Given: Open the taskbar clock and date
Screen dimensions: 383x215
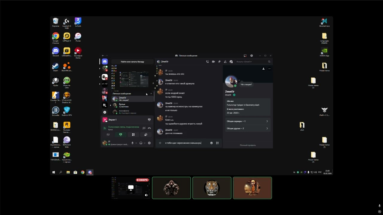Looking at the screenshot, I should pyautogui.click(x=327, y=172).
